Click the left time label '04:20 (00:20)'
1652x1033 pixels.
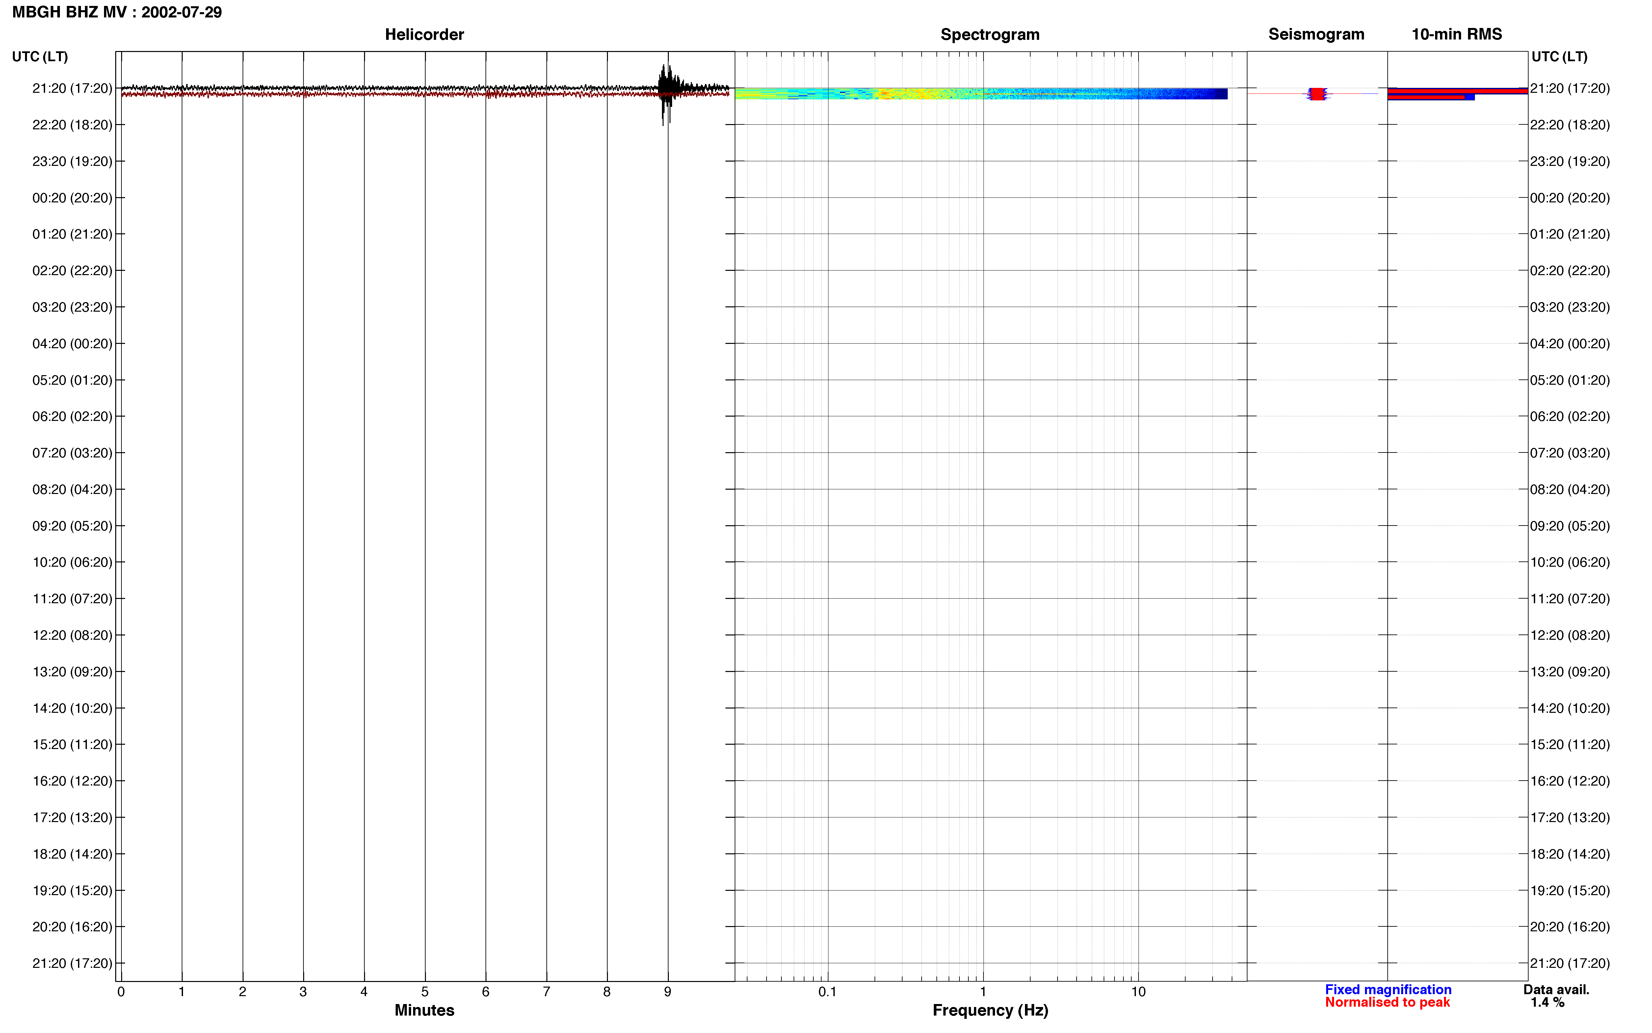click(72, 344)
